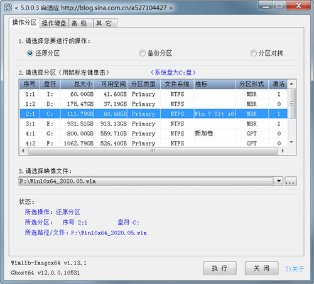Sort by the 卷标 column header
Image resolution: width=314 pixels, height=284 pixels.
click(x=215, y=84)
